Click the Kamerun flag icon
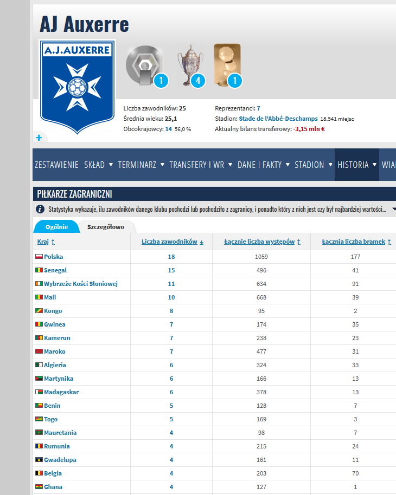The width and height of the screenshot is (396, 495). click(x=39, y=338)
